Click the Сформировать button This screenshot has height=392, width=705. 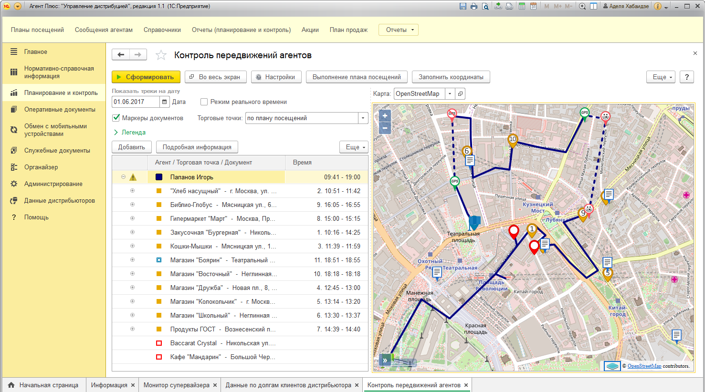click(x=146, y=77)
